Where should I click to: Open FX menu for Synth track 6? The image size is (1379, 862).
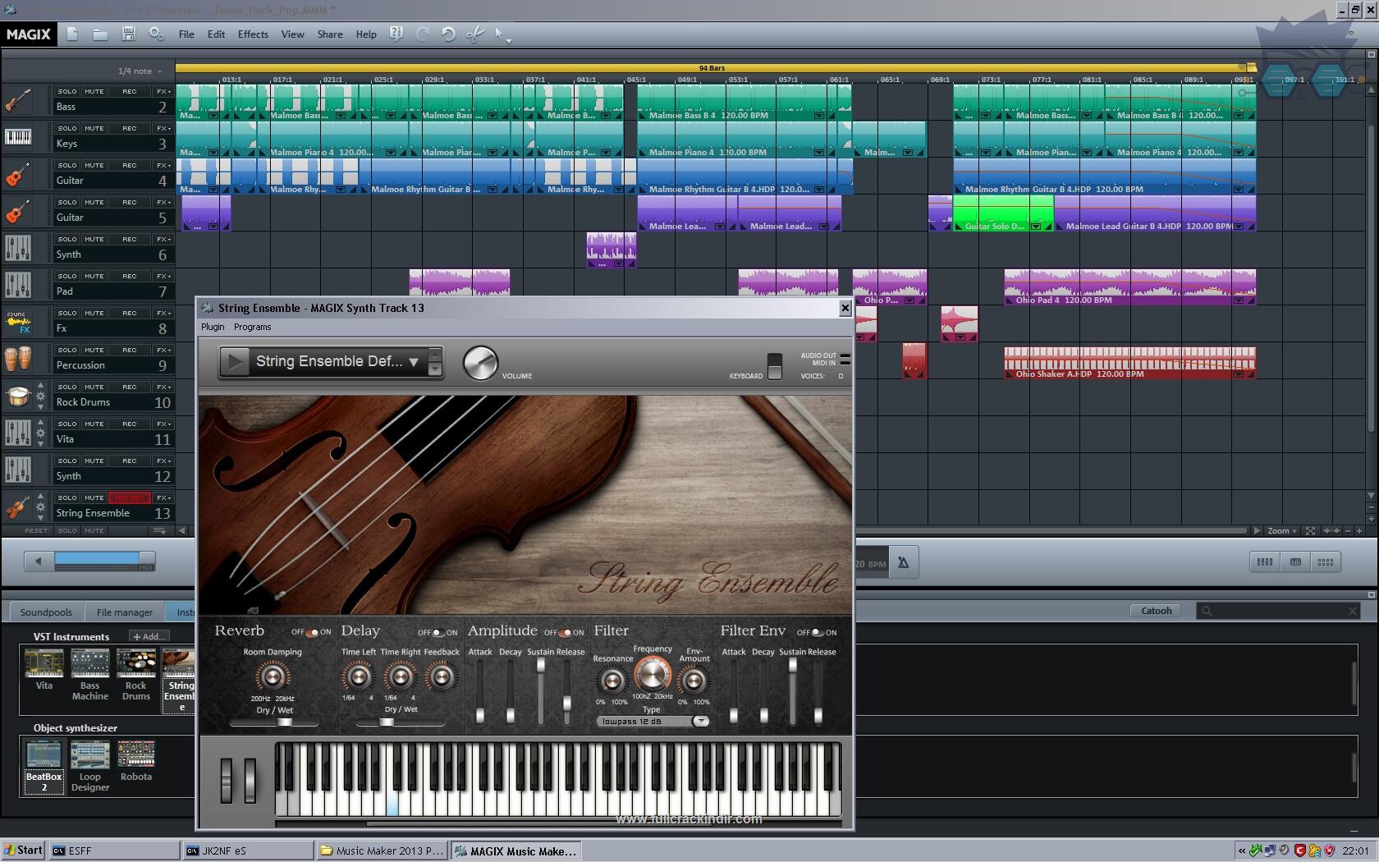point(163,239)
